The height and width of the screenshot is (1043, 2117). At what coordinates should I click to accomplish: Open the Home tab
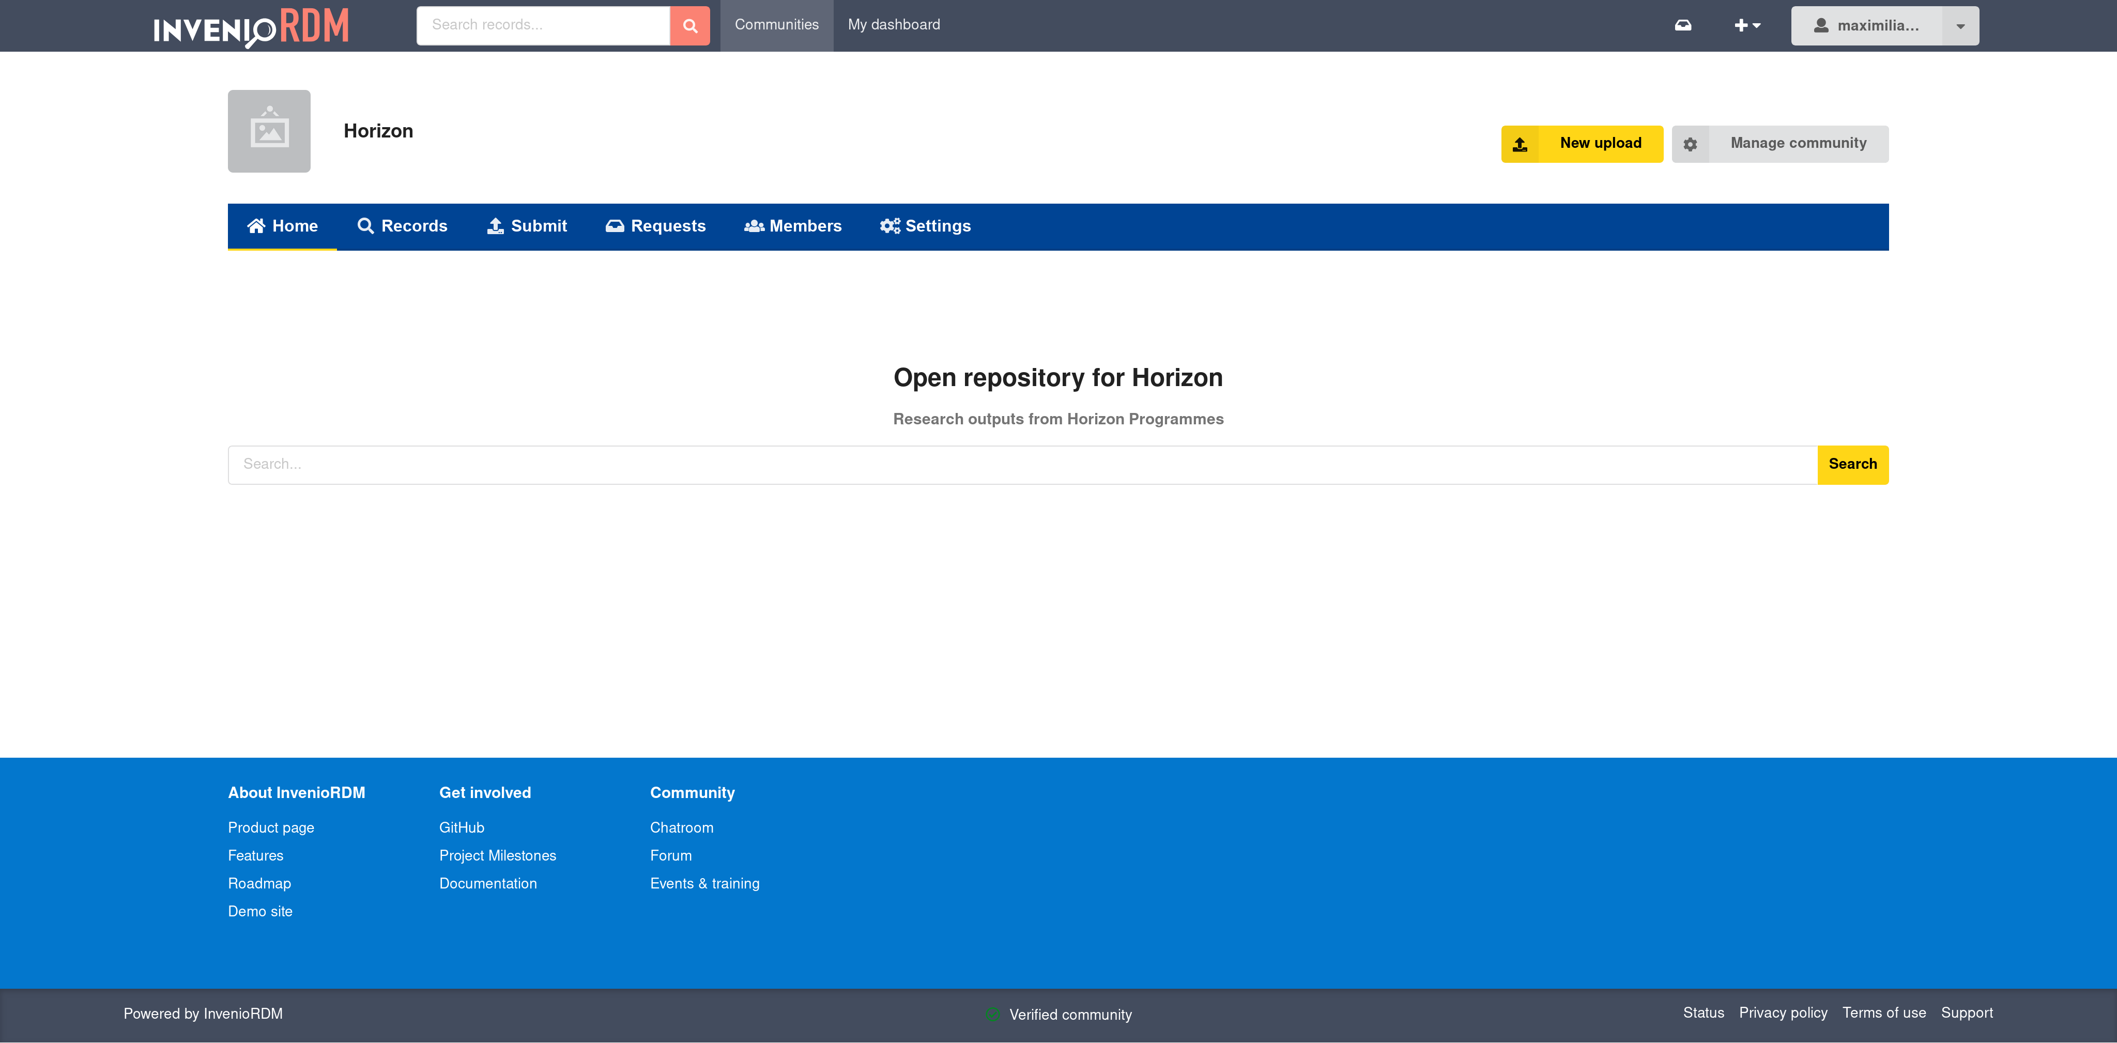pos(282,226)
